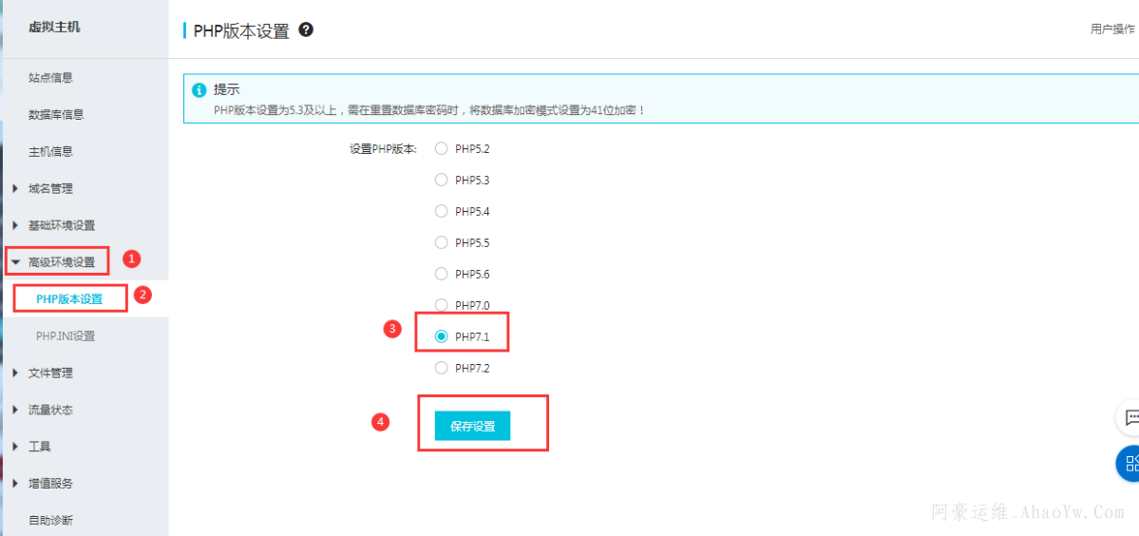
Task: Select the PHP7.0 radio button
Action: (441, 305)
